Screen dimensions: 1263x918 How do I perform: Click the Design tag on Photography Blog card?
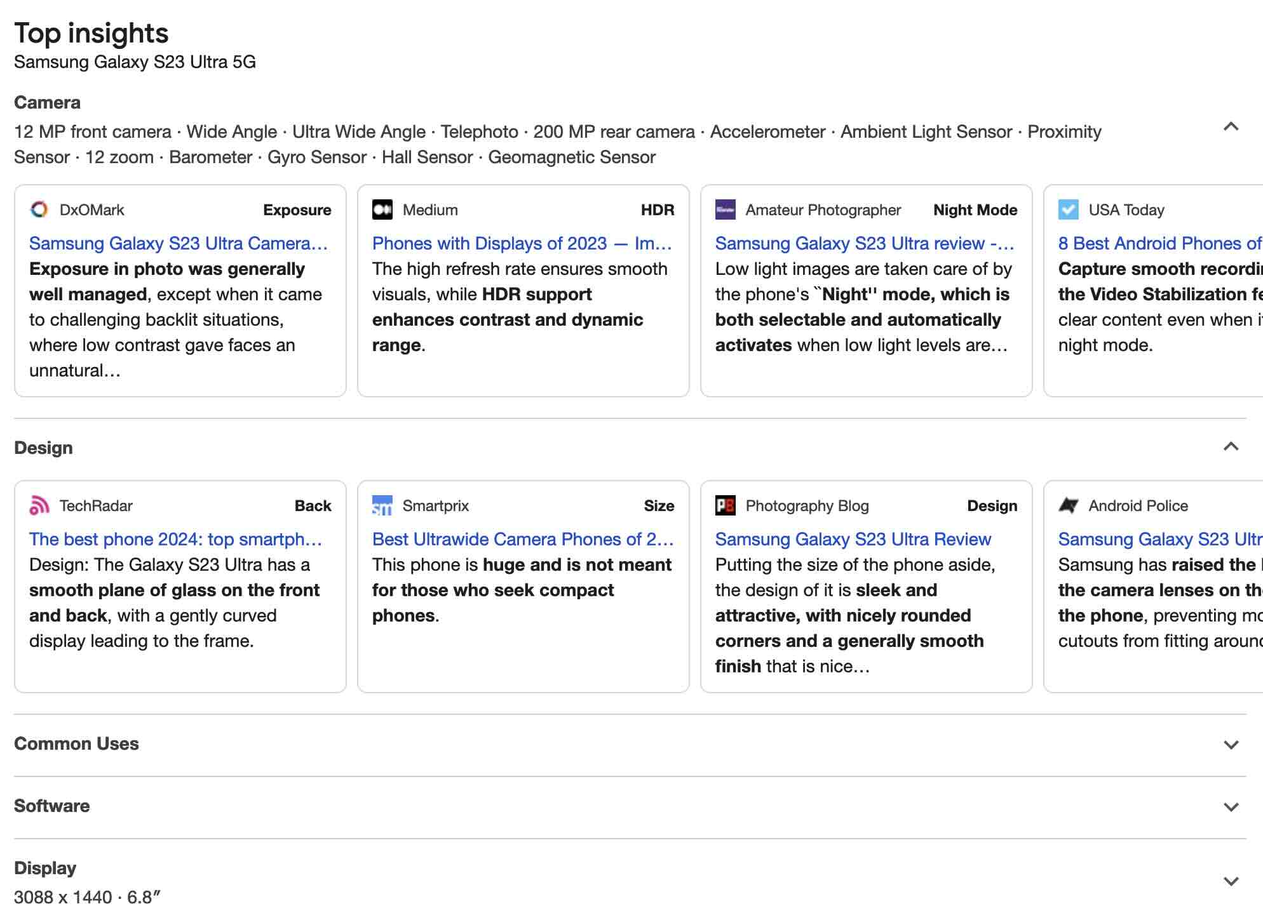[992, 506]
